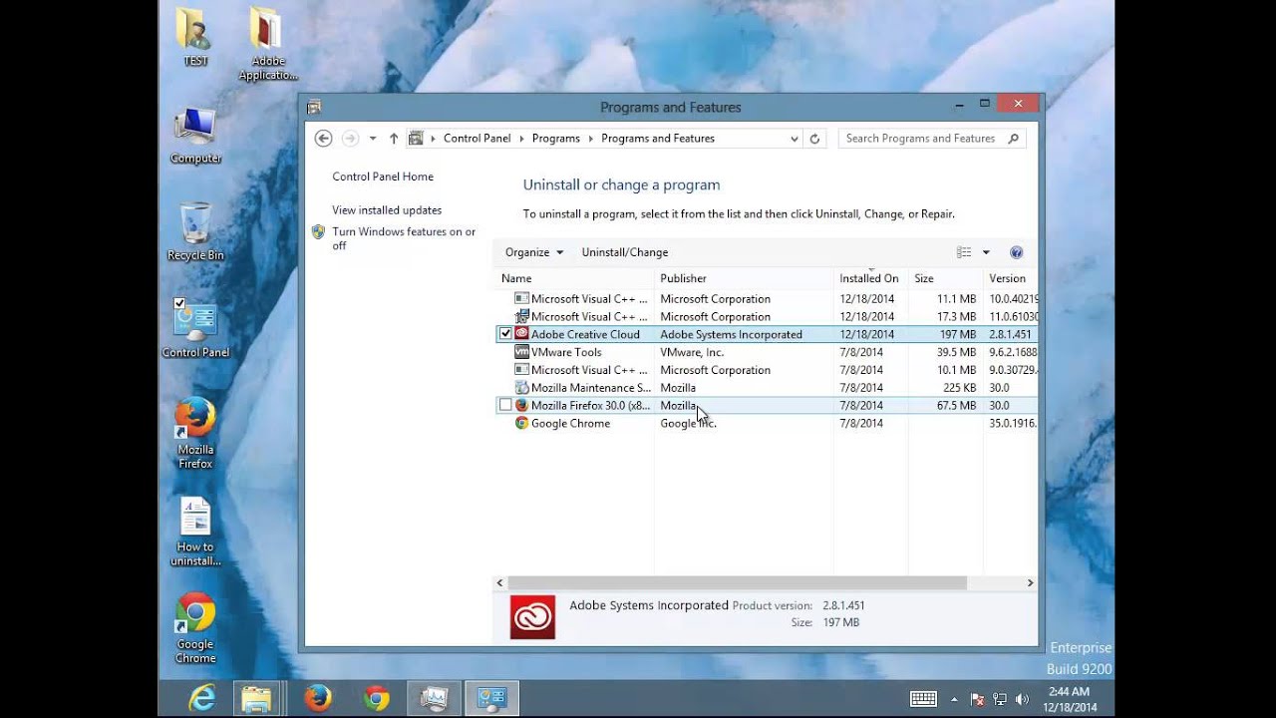Go up one level with Up arrow
Screen dimensions: 1276x718
394,139
